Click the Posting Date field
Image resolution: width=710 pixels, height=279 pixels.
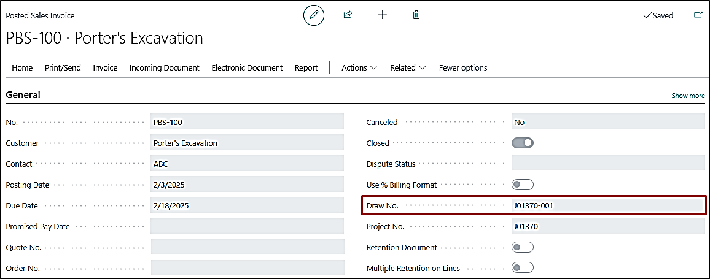coord(247,185)
